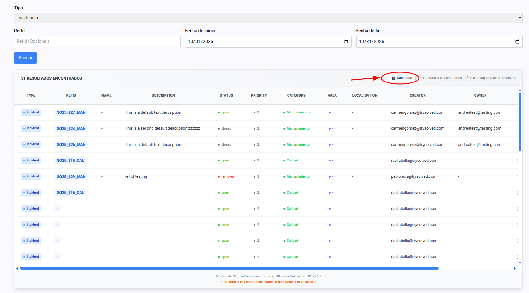Select the REFID column header
The height and width of the screenshot is (293, 529).
tap(71, 96)
